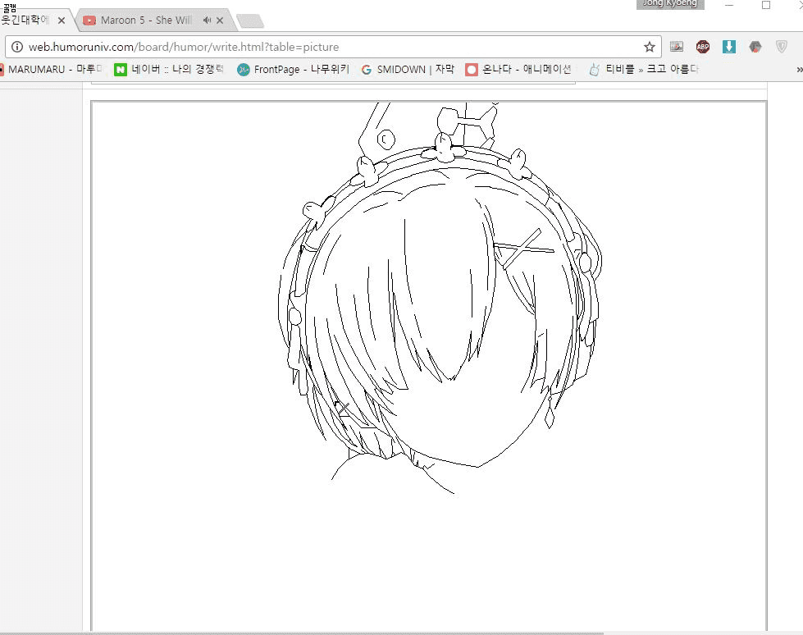Screen dimensions: 803x635
Task: Click the YouTube favicon on Maroon 5 tab
Action: tap(89, 21)
